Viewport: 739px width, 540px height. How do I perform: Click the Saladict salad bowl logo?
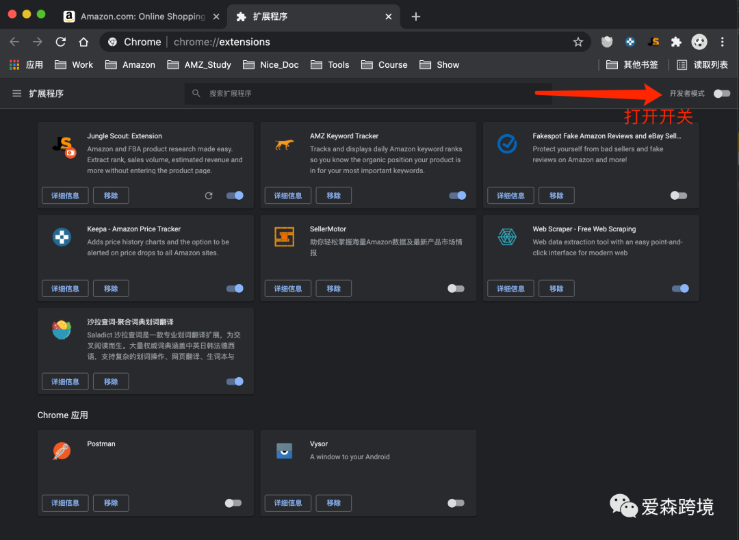[62, 329]
